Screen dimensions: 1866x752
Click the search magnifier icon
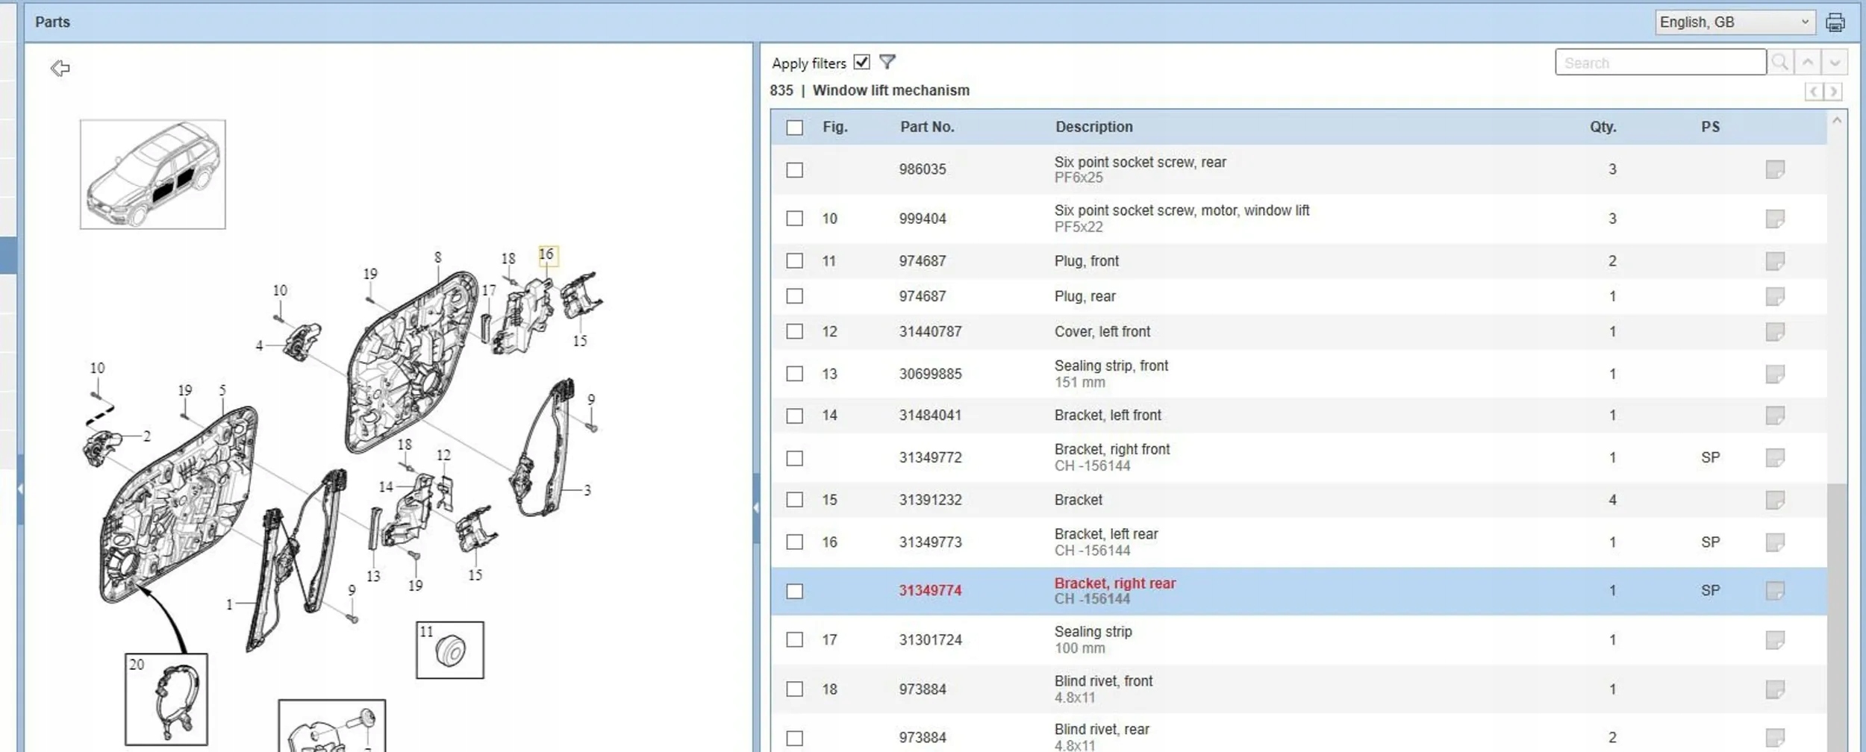[1780, 63]
